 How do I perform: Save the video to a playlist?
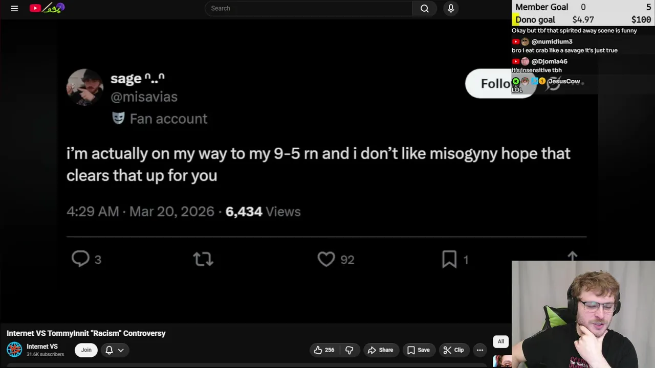[418, 350]
